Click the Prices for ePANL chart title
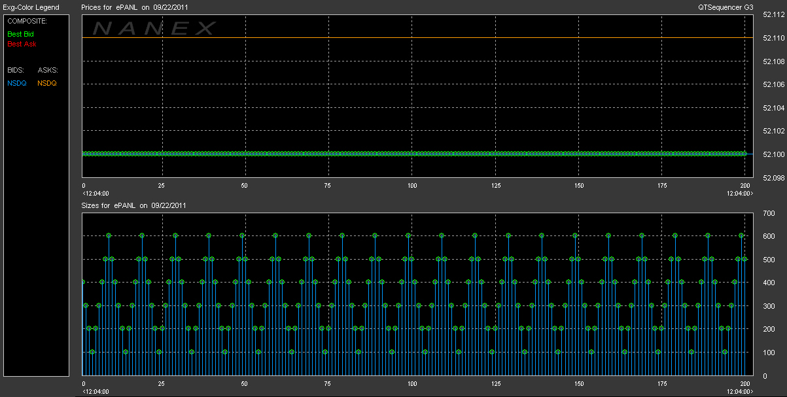 click(133, 7)
